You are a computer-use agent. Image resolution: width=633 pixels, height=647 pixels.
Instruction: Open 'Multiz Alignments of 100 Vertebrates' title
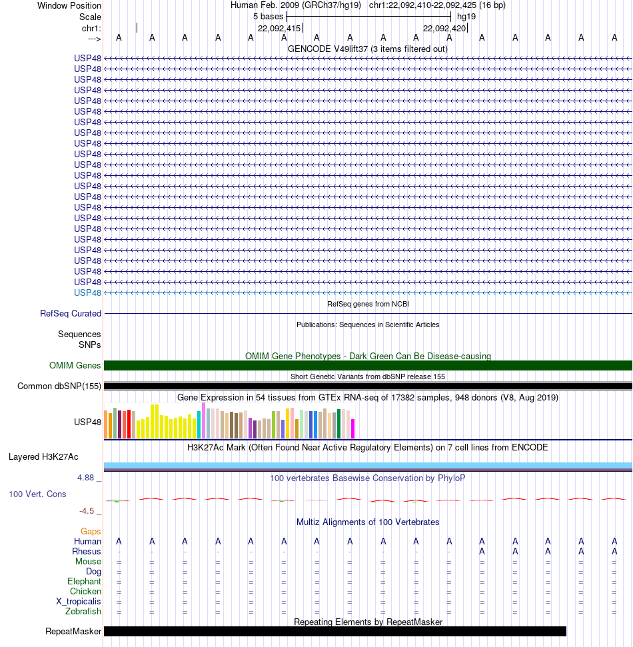tap(368, 522)
